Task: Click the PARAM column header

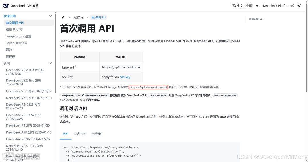Action: [x=80, y=57]
